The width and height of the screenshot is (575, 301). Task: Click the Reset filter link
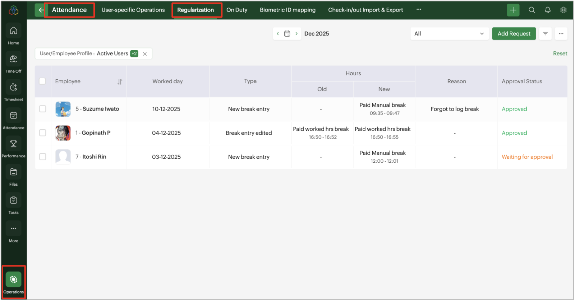(x=560, y=54)
